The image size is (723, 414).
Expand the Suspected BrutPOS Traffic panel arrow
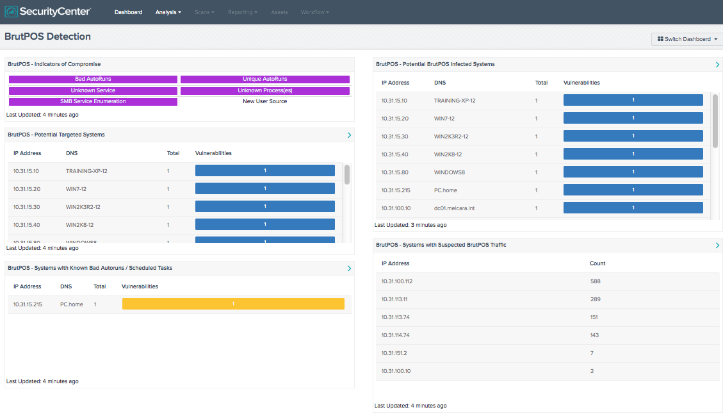pos(717,245)
